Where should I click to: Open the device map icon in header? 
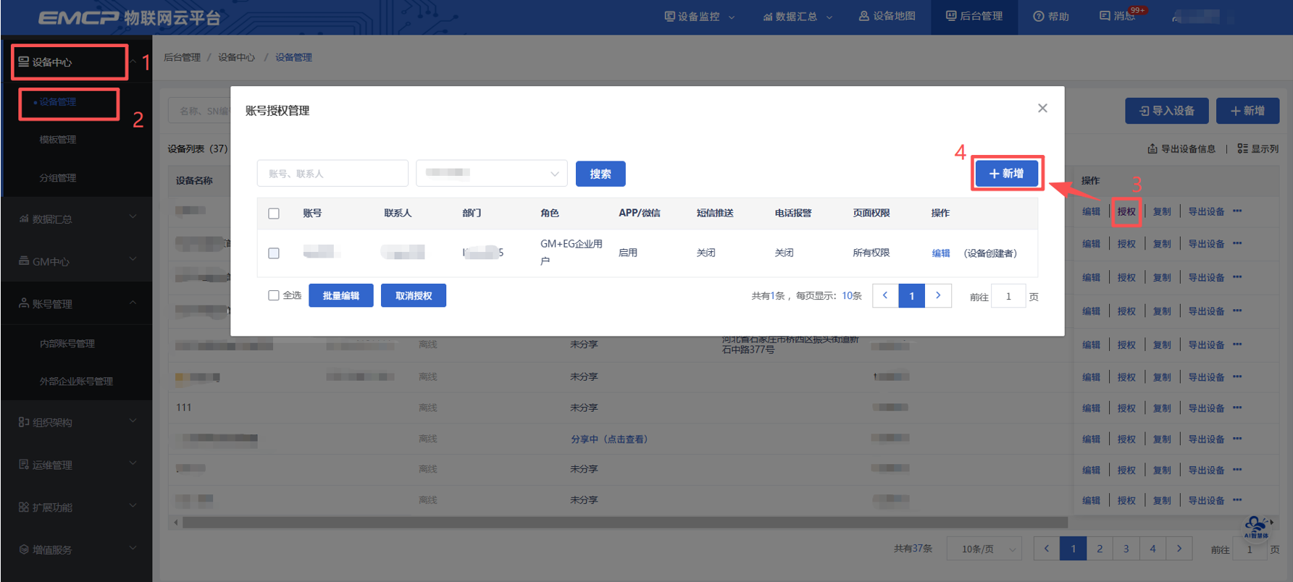pos(863,16)
